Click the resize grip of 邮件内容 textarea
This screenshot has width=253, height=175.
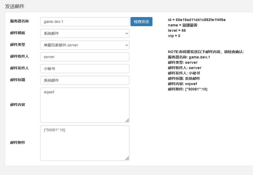click(x=127, y=121)
